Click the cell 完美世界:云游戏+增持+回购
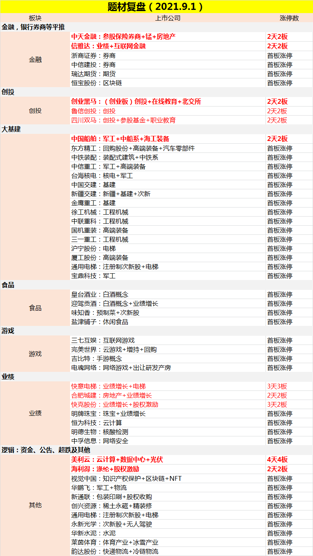The width and height of the screenshot is (313, 556). point(168,349)
